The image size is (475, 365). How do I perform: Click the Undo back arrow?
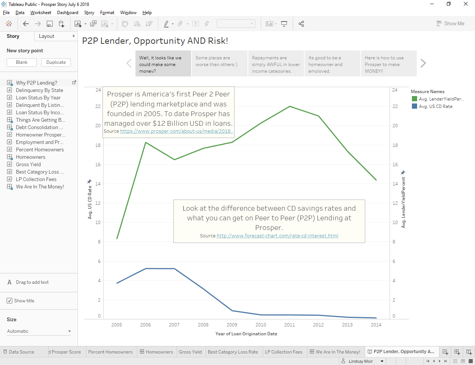click(x=26, y=24)
